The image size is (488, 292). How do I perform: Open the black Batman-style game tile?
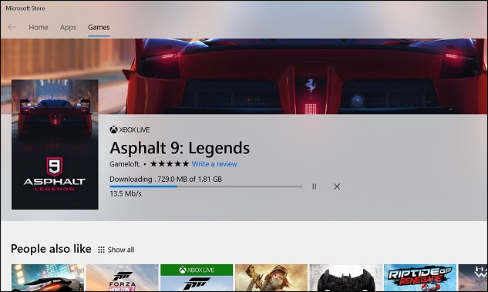pos(346,278)
